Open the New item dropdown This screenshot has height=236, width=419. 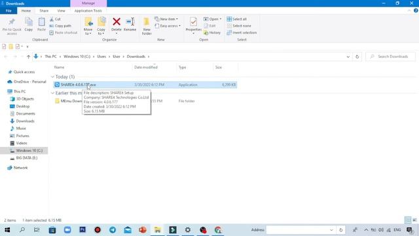tap(166, 19)
